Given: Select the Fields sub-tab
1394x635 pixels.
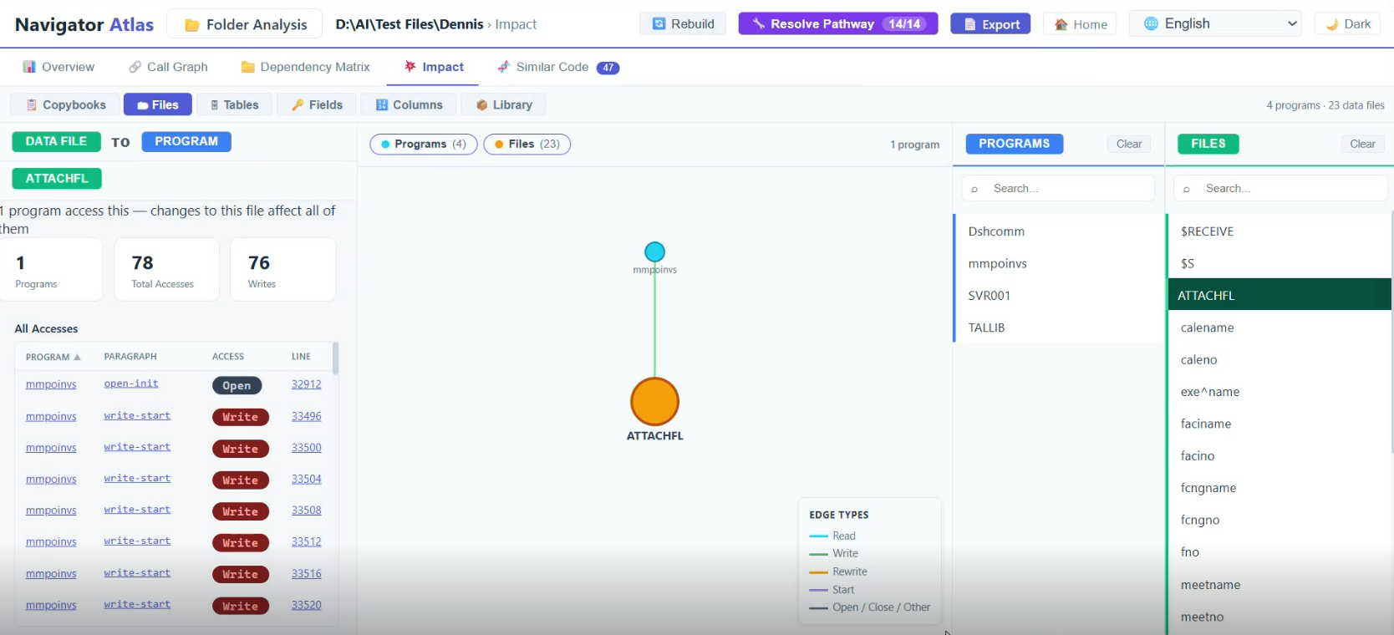Looking at the screenshot, I should pyautogui.click(x=316, y=104).
